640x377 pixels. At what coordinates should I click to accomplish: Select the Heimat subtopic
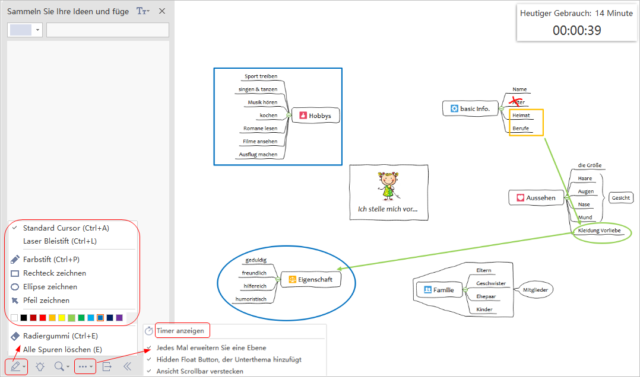click(x=521, y=116)
